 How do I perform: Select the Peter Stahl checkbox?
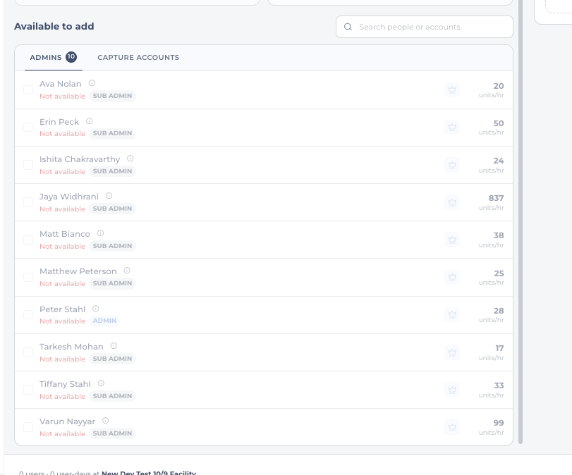coord(28,314)
